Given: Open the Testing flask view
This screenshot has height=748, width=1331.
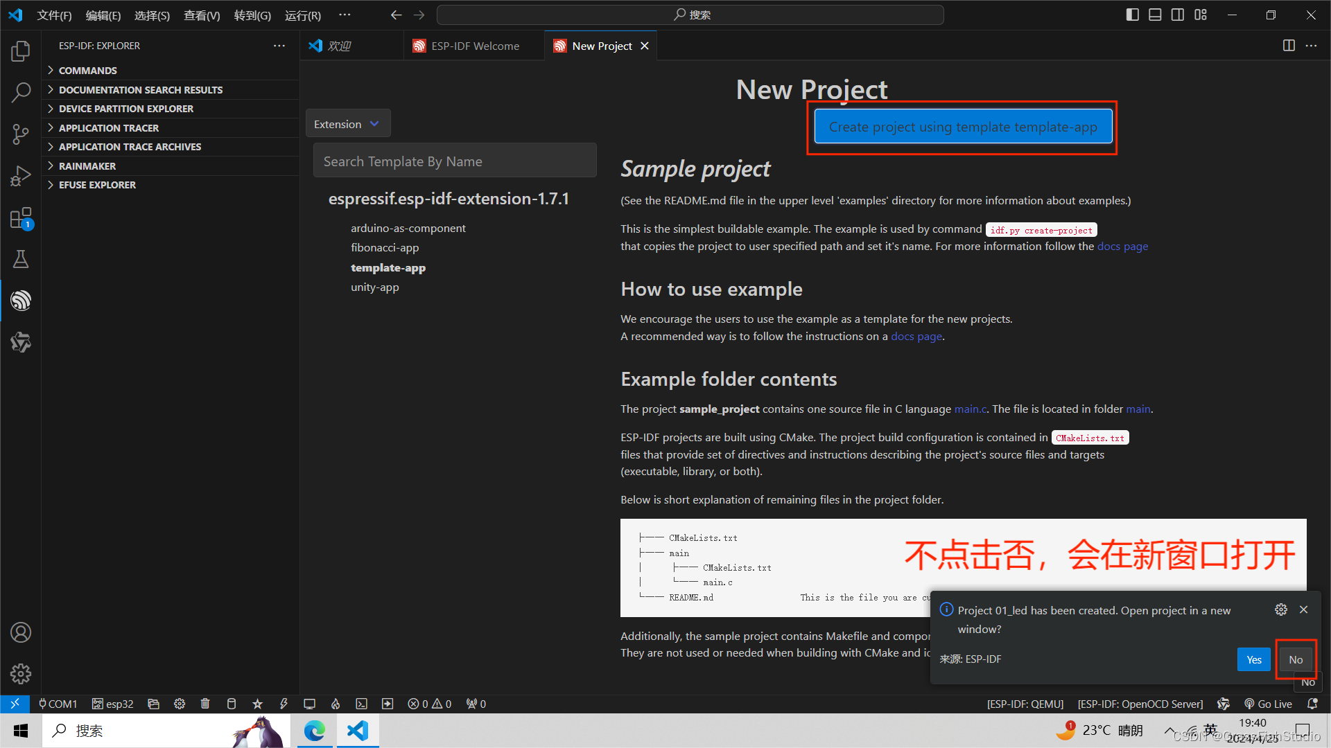Looking at the screenshot, I should (21, 259).
